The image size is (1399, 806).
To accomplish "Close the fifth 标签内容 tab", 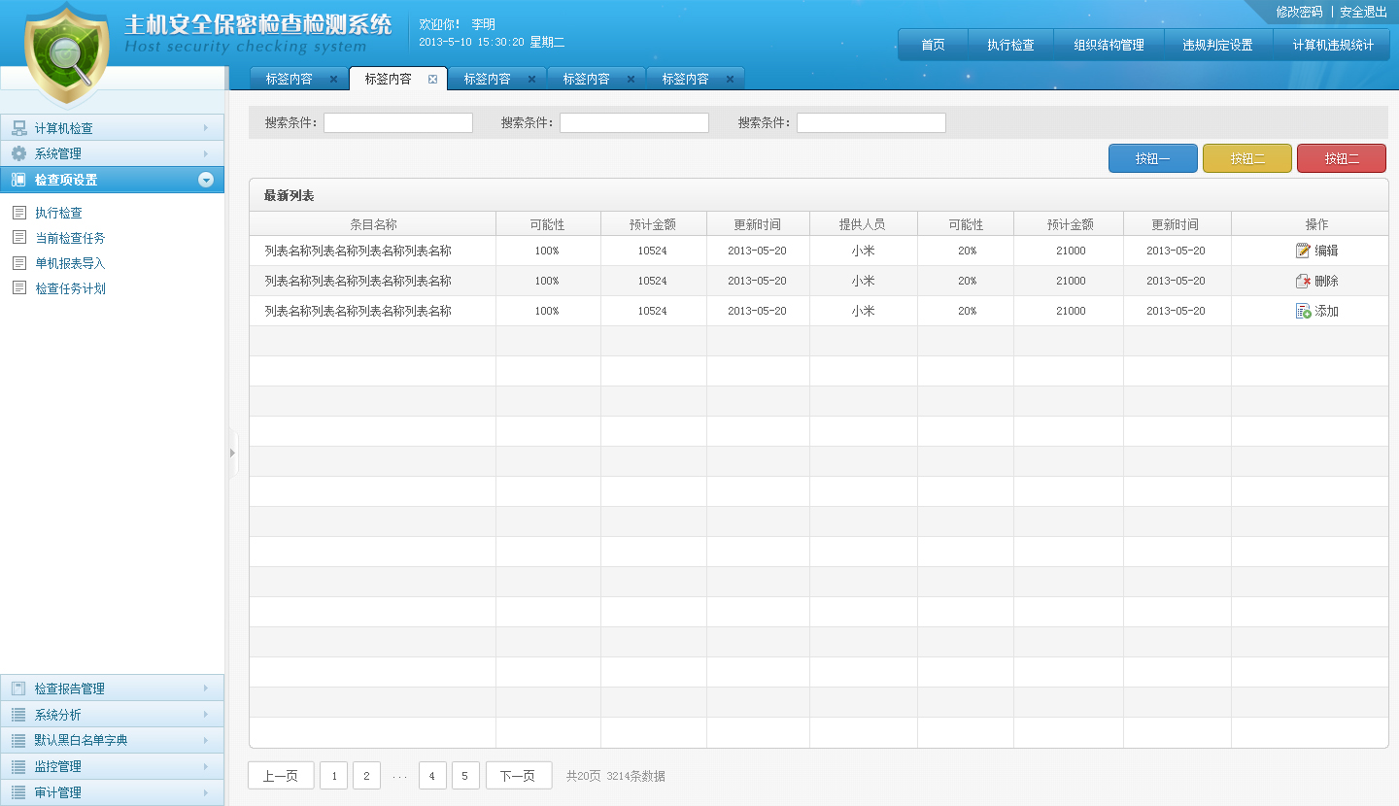I will tap(730, 80).
